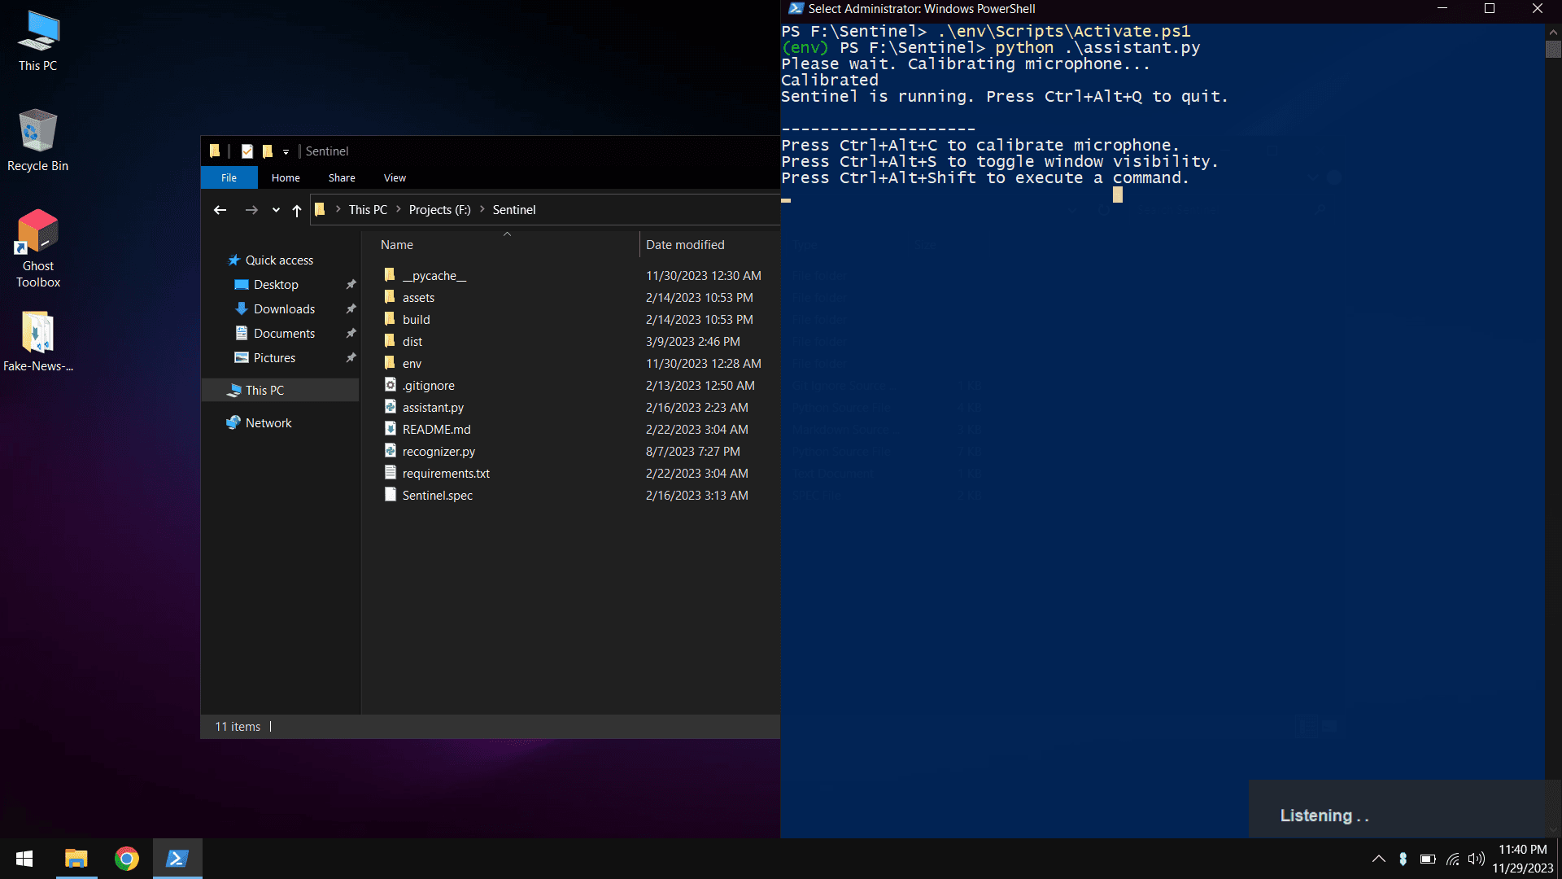Click the network status tray icon
Viewport: 1562px width, 879px height.
(1452, 859)
